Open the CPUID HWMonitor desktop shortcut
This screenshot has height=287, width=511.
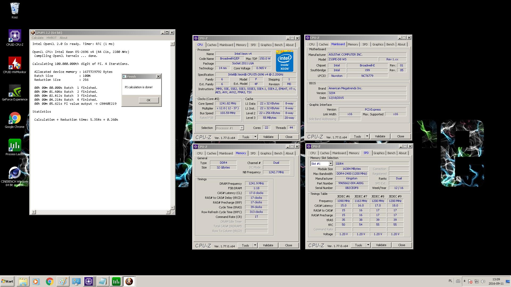click(x=15, y=65)
